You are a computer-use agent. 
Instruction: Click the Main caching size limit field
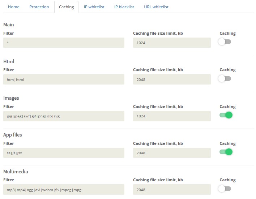172,43
